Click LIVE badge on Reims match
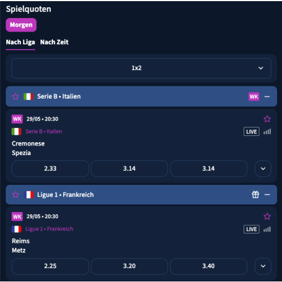 [252, 230]
